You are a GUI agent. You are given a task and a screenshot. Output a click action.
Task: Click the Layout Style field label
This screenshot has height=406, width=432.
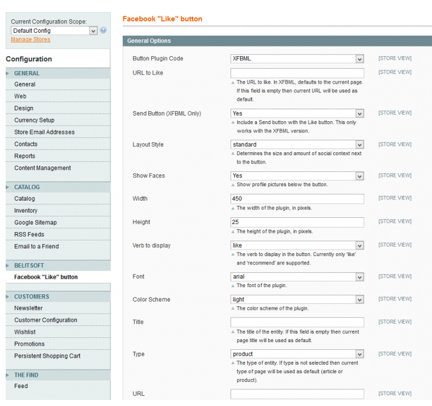pos(148,144)
